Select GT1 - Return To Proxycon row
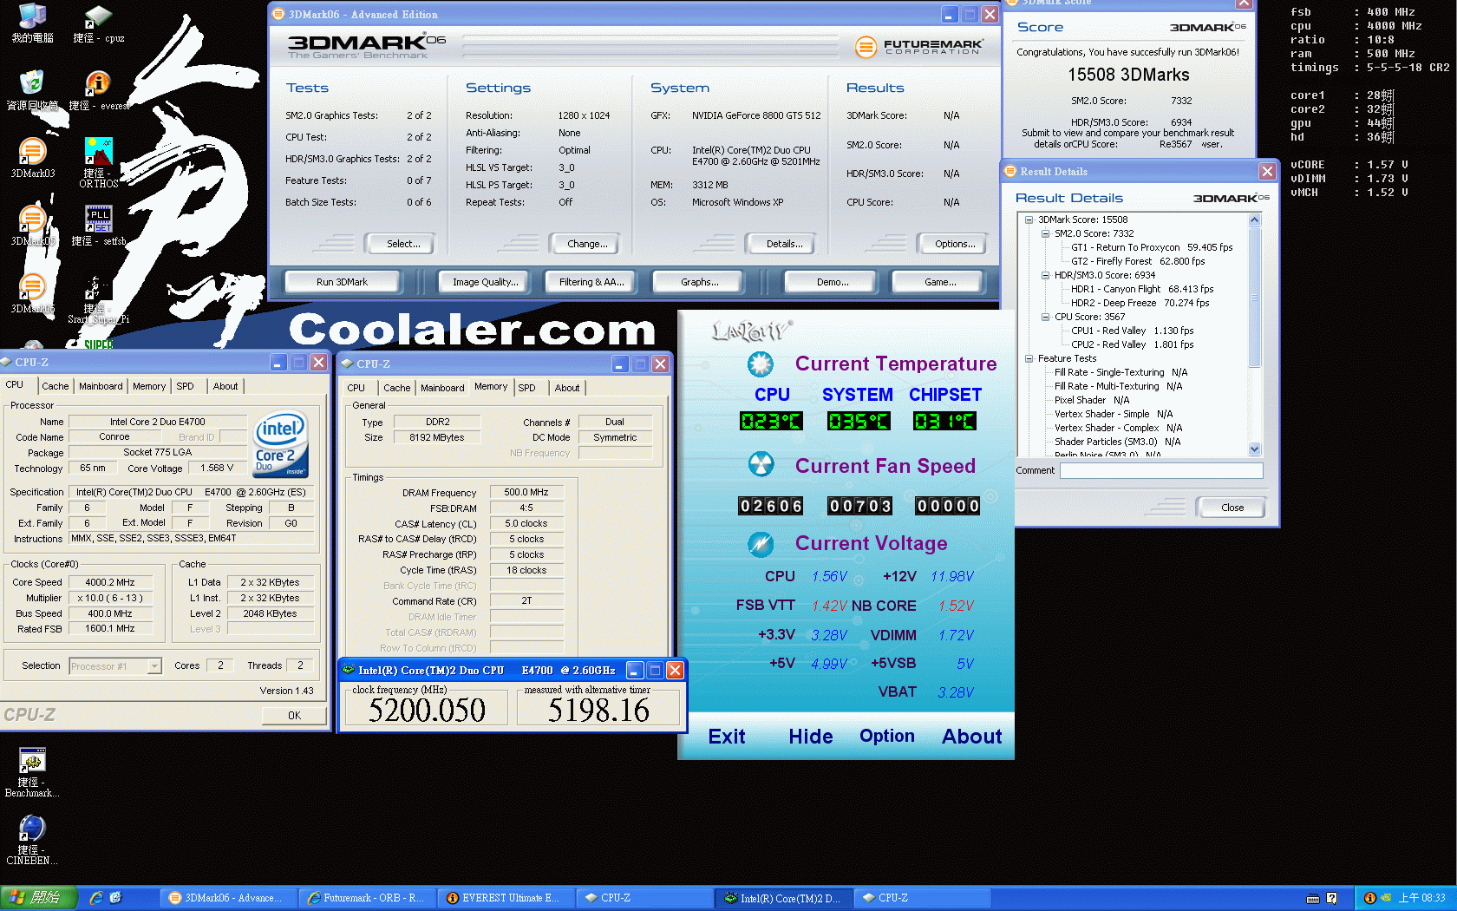 (x=1152, y=247)
